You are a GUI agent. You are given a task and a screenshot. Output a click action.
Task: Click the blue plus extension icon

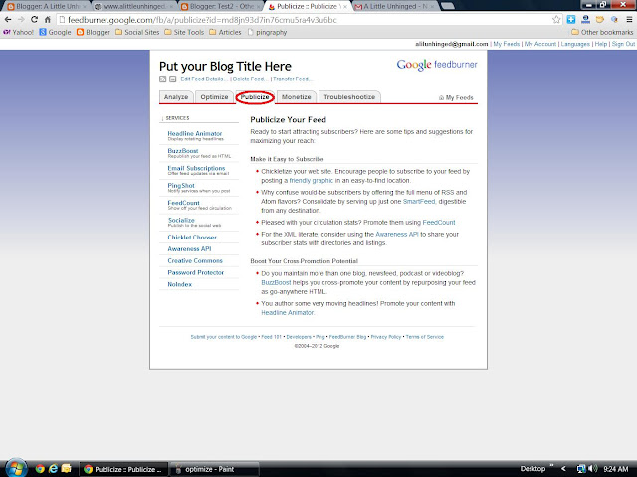tap(571, 20)
